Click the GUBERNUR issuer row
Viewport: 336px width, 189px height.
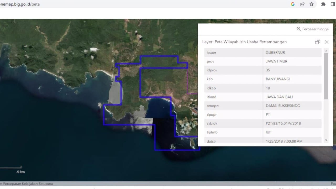(275, 52)
